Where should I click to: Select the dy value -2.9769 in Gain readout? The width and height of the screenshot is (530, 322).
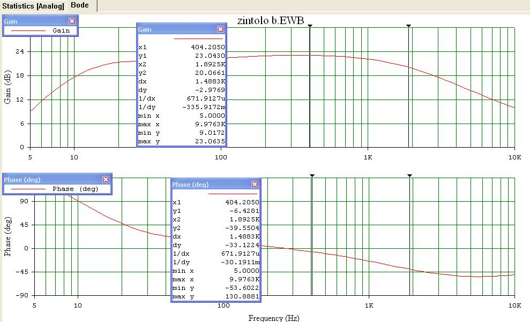point(210,90)
